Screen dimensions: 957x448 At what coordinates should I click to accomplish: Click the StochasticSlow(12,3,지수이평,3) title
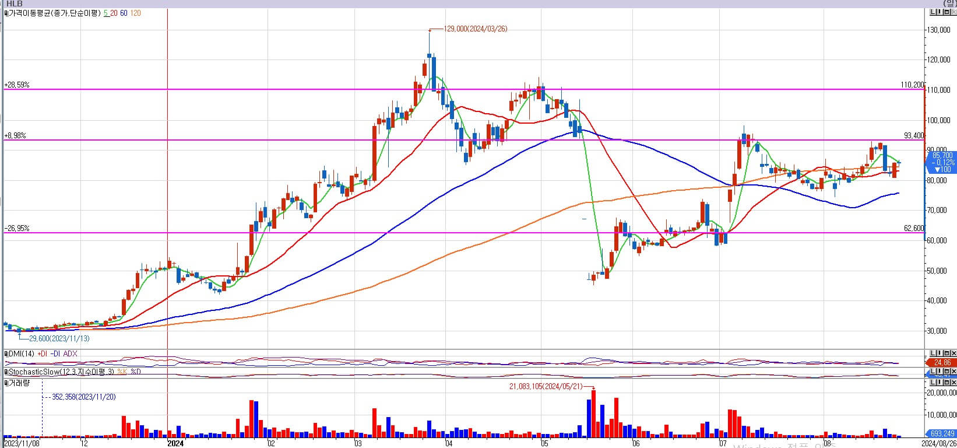61,372
